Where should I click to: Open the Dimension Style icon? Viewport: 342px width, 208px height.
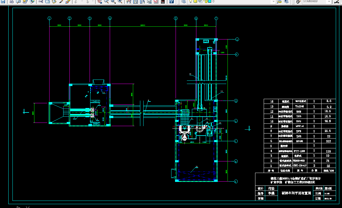(337, 1)
